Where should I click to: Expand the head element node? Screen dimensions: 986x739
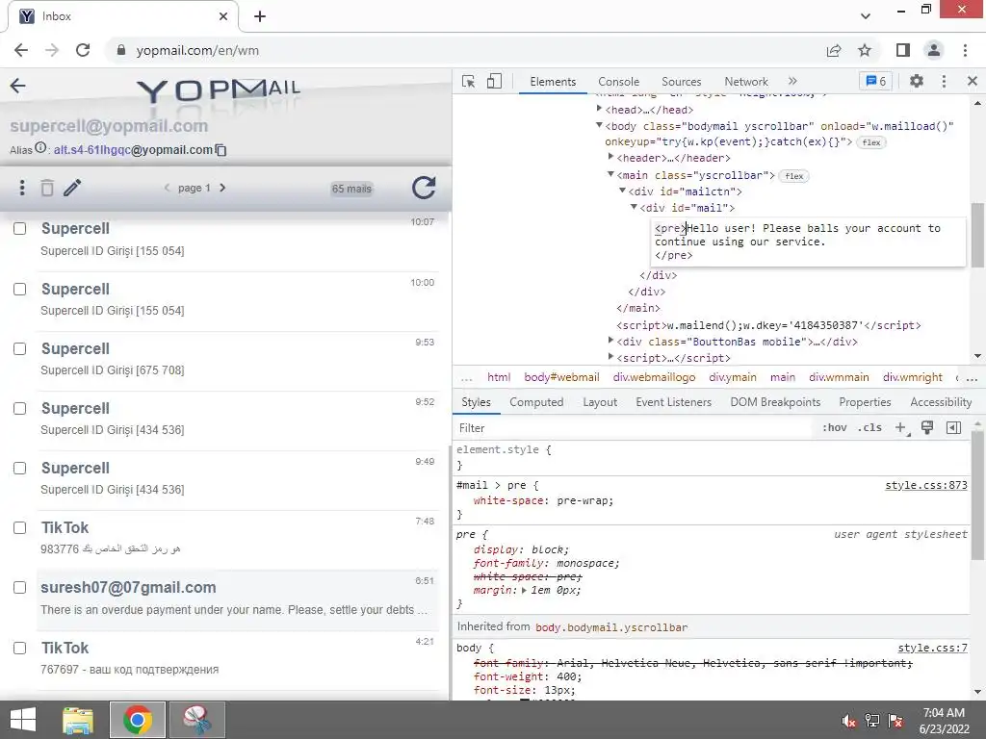(x=599, y=109)
